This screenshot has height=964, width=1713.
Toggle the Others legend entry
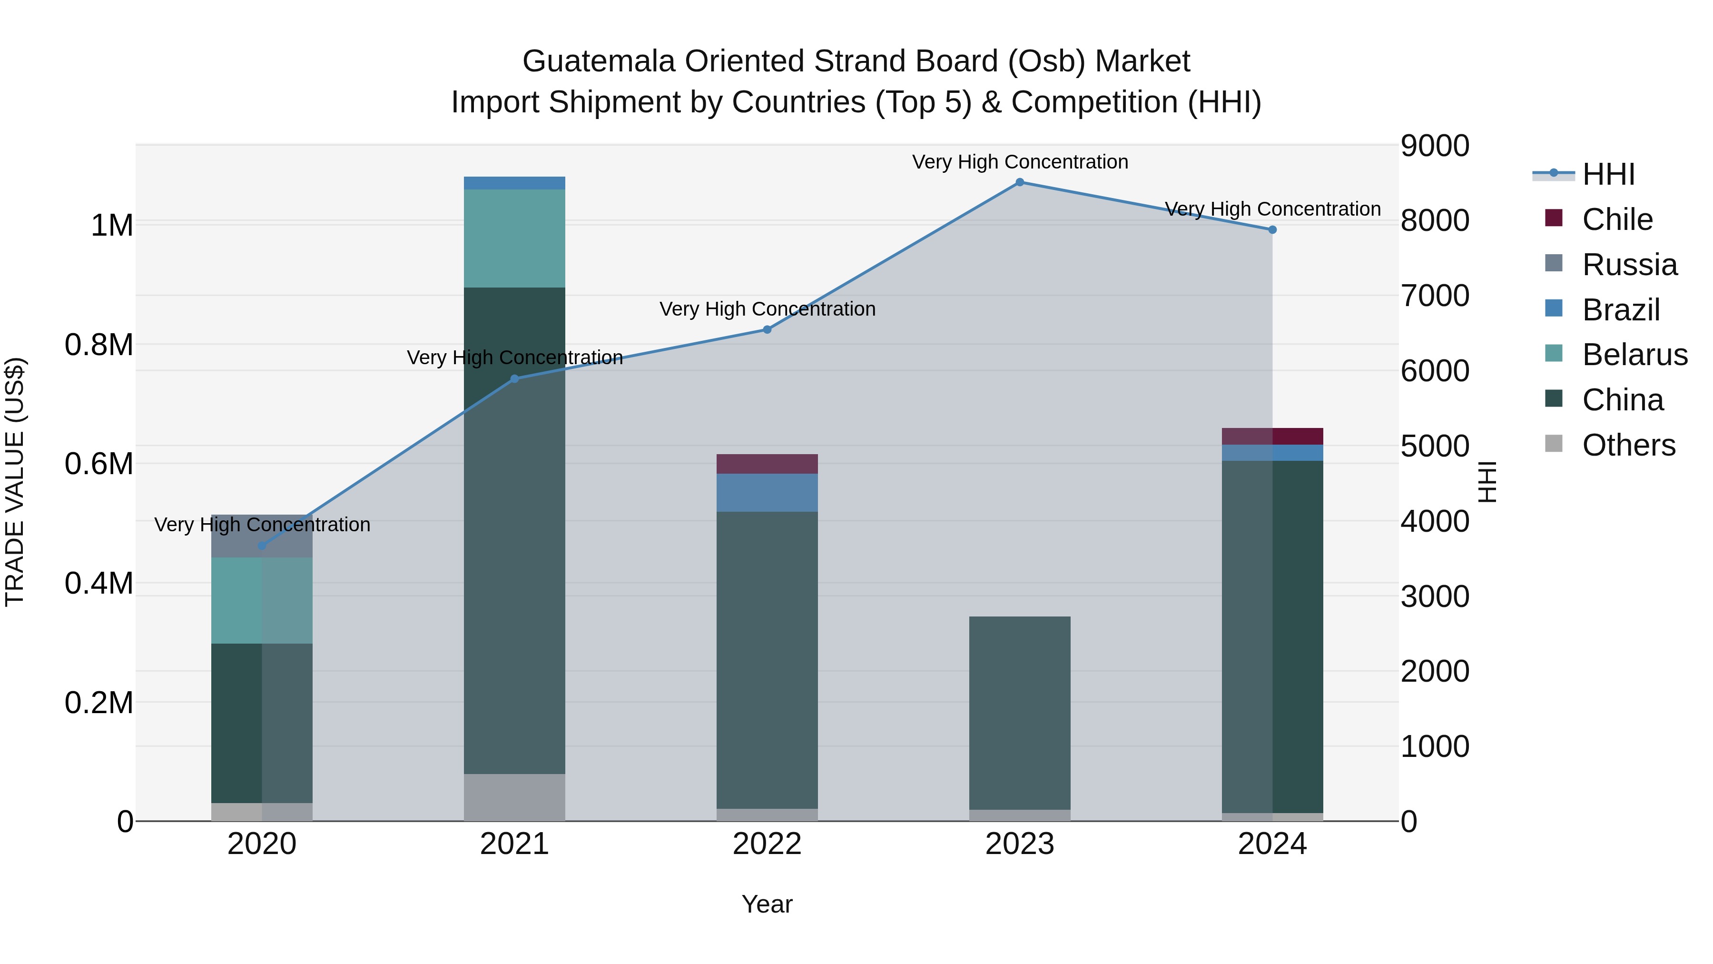(1610, 445)
